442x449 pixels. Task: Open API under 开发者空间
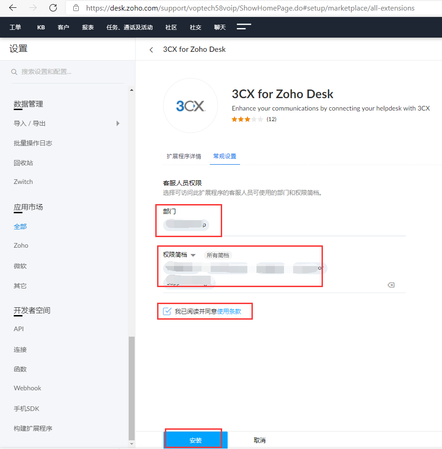tap(19, 329)
